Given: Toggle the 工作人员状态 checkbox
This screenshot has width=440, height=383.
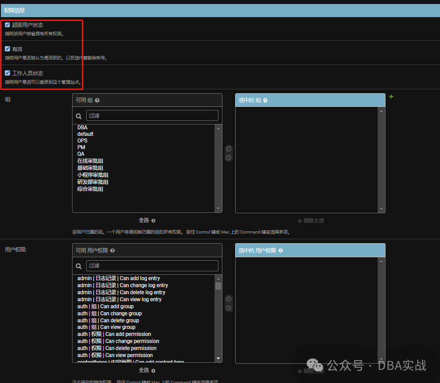Looking at the screenshot, I should pyautogui.click(x=7, y=73).
